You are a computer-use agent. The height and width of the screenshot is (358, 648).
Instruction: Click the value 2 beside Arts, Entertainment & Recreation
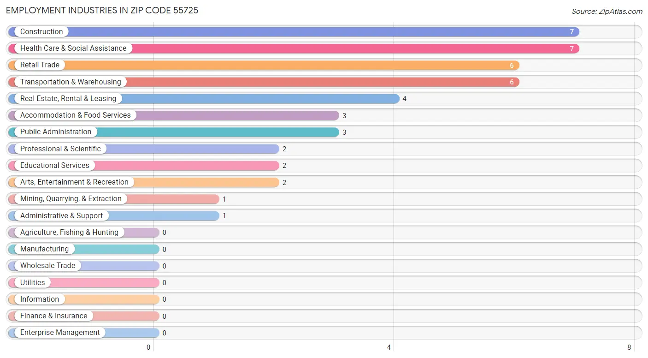(x=284, y=183)
